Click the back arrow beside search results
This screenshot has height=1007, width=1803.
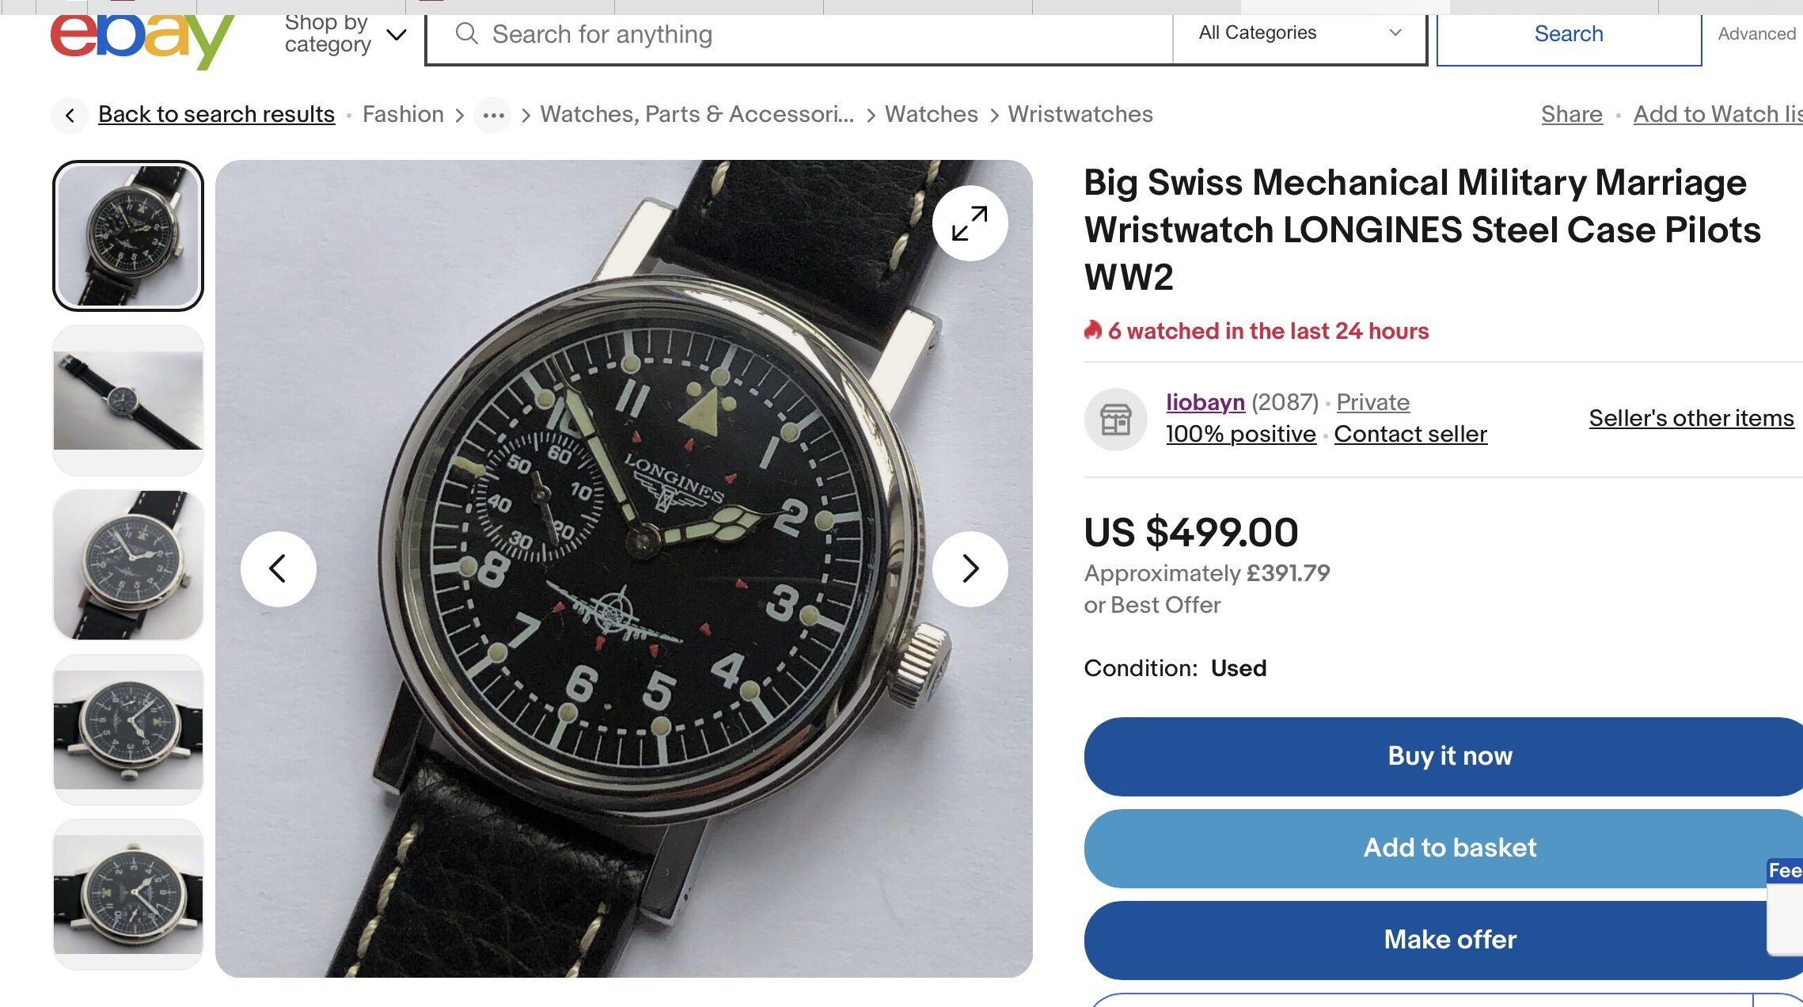click(70, 116)
